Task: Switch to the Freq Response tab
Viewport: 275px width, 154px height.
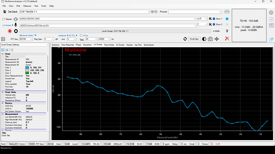Action: [x=67, y=45]
